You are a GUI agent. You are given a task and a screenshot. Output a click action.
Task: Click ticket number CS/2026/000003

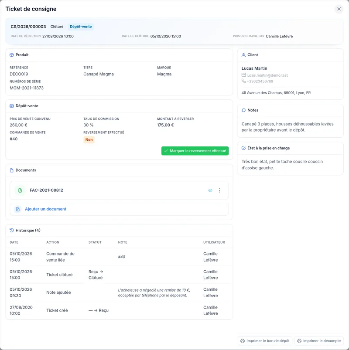28,27
